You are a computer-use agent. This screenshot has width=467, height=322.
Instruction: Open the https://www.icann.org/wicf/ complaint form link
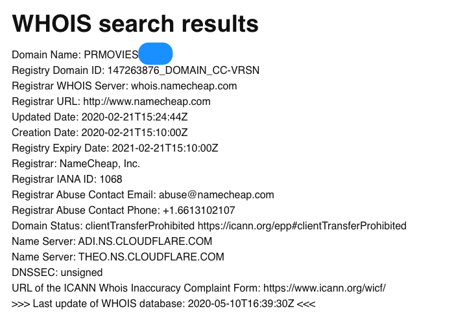pyautogui.click(x=325, y=288)
